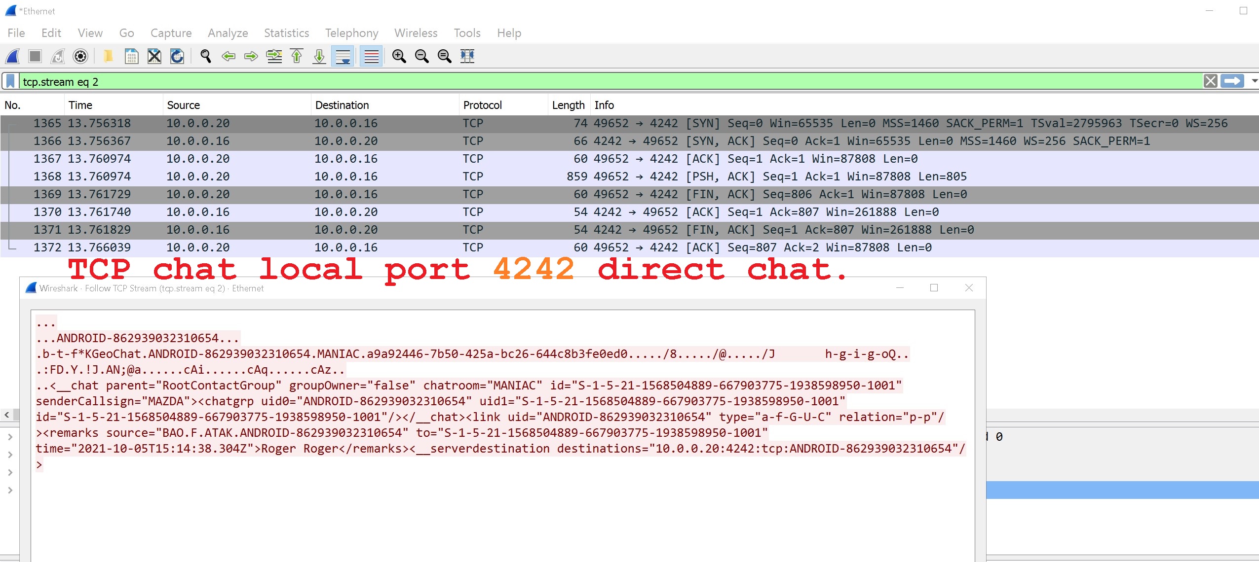Image resolution: width=1259 pixels, height=562 pixels.
Task: Expand the first packet detail tree chevron
Action: tap(10, 437)
